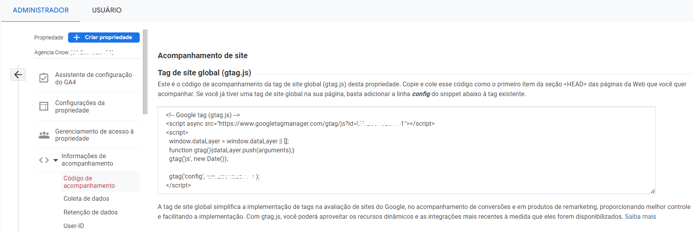
Task: Click the Configurações da propriedade panel icon
Action: tap(44, 106)
